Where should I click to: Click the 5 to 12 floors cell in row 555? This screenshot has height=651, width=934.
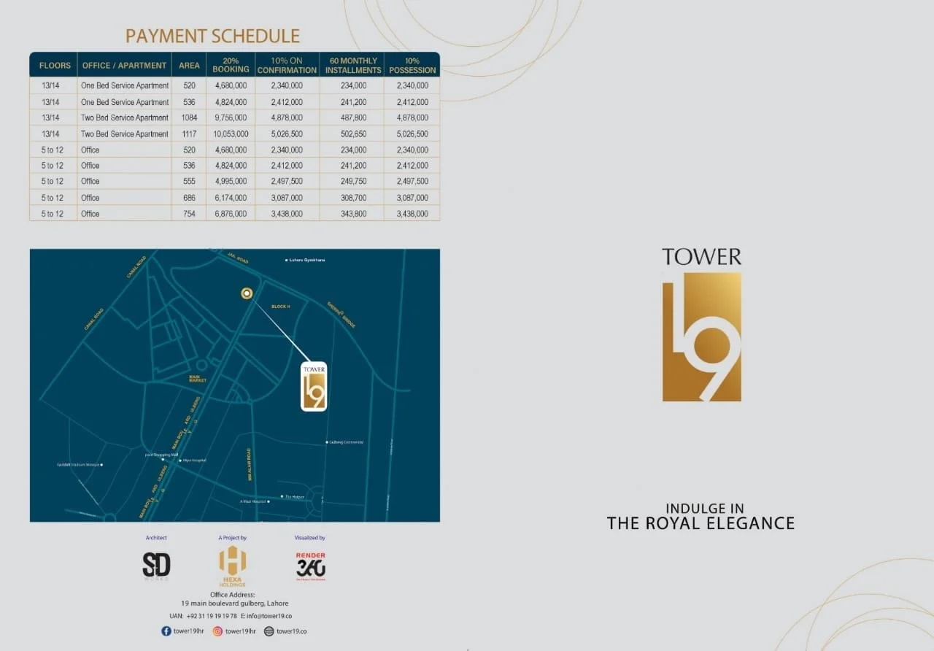53,181
